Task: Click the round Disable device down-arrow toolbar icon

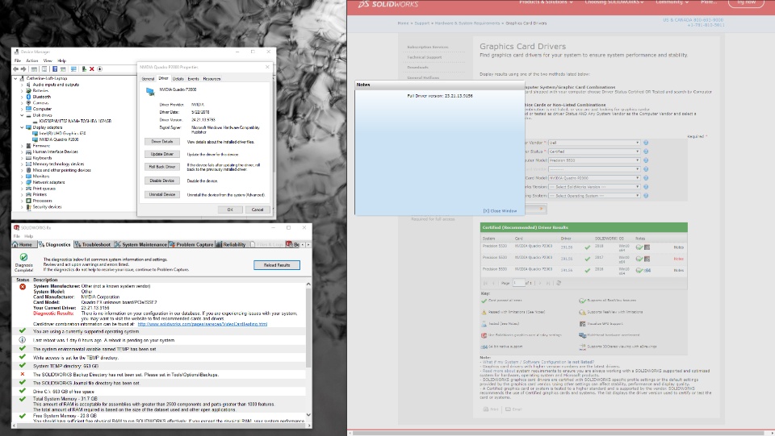Action: (x=99, y=69)
